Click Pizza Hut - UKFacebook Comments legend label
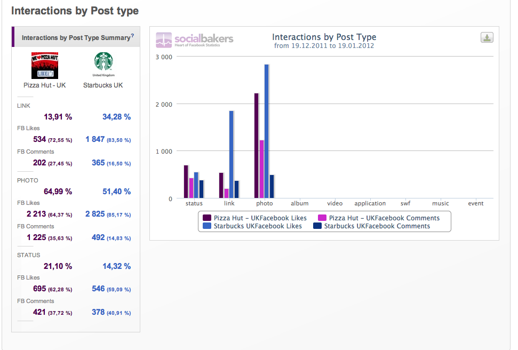 point(384,218)
